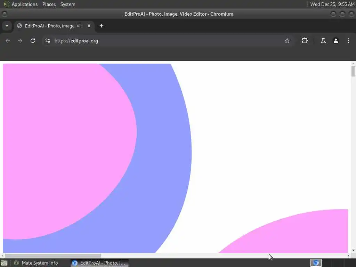Viewport: 356px width, 267px height.
Task: Go back using the browser back arrow
Action: pos(8,41)
